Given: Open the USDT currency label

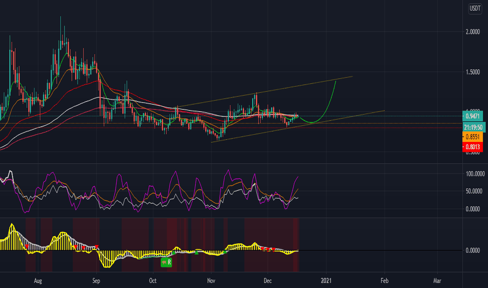Looking at the screenshot, I should 475,8.
